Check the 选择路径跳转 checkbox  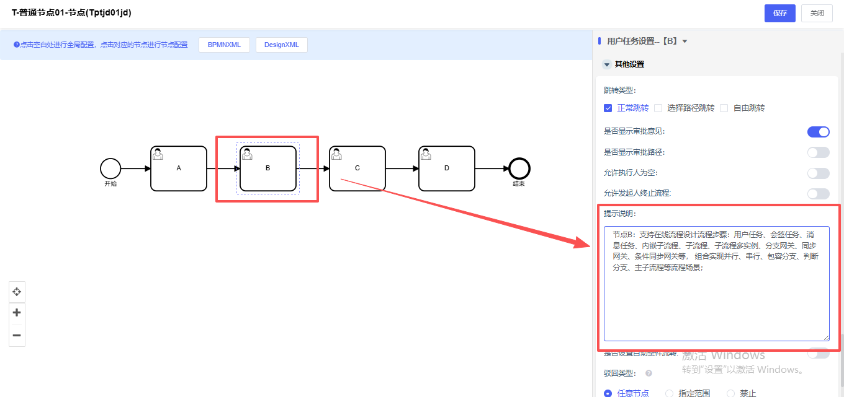[x=658, y=108]
